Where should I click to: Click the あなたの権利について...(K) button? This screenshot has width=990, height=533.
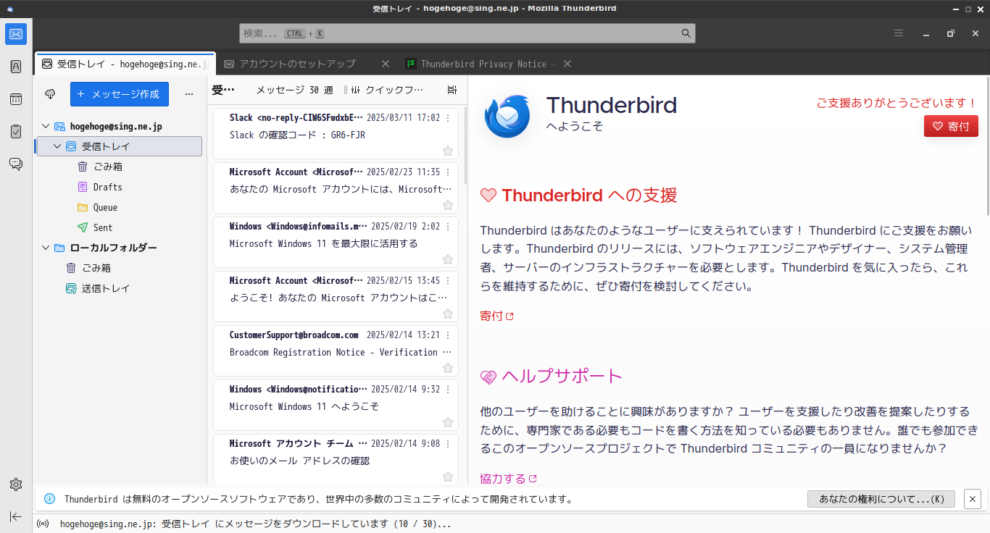pyautogui.click(x=881, y=499)
